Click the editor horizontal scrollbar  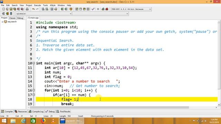(109, 107)
